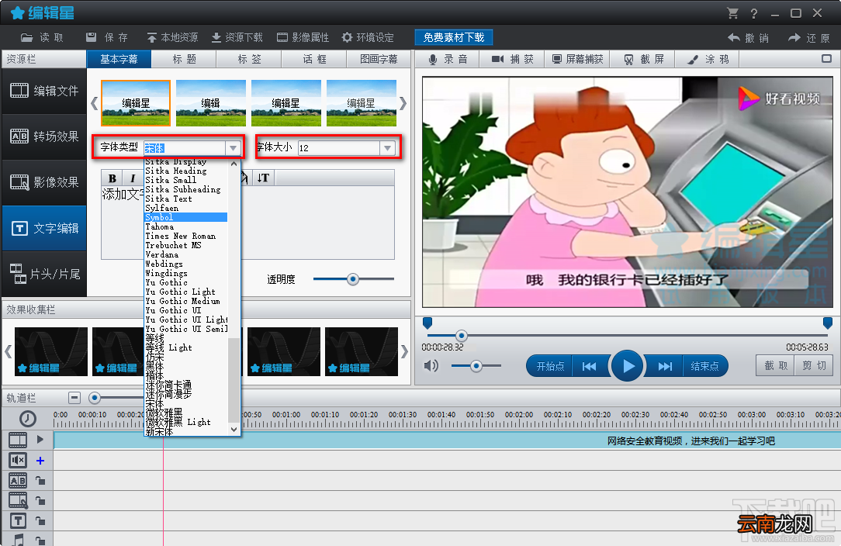Image resolution: width=841 pixels, height=546 pixels.
Task: Open the 转场效果 sidebar section
Action: [44, 136]
